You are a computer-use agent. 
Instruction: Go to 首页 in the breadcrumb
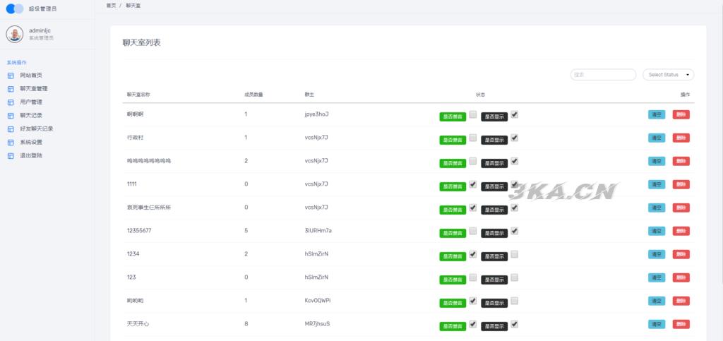click(x=112, y=6)
